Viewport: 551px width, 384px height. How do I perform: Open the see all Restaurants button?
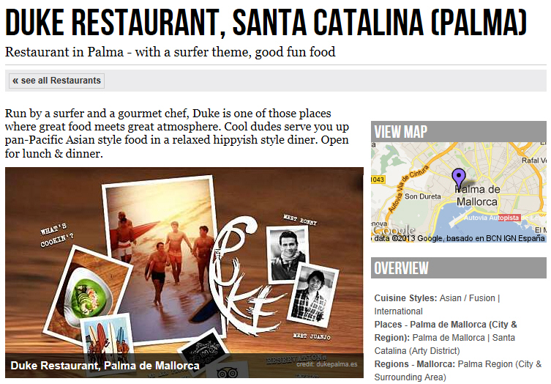point(56,81)
